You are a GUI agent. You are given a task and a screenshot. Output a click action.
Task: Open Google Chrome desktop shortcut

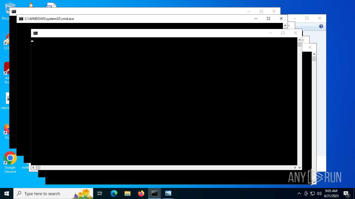10,163
